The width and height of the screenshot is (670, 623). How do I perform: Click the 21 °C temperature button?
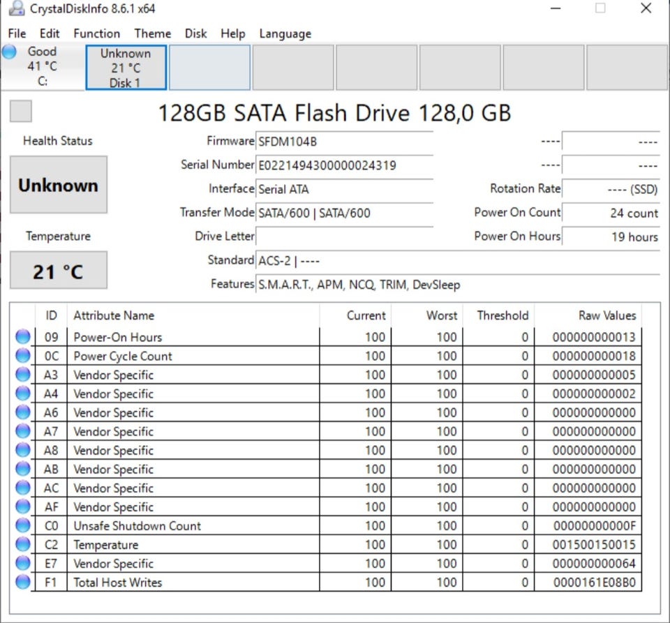point(59,271)
